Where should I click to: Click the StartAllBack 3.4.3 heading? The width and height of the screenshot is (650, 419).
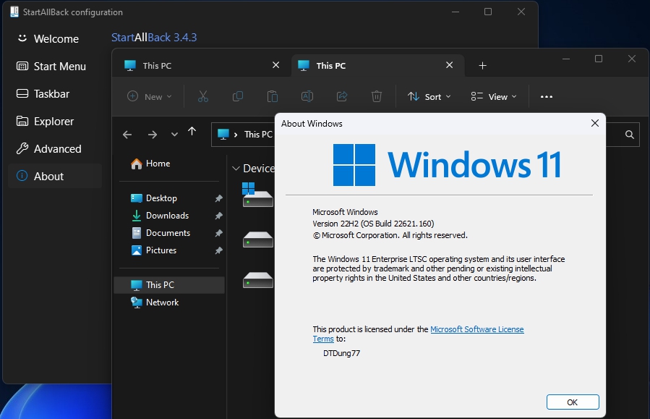point(154,38)
